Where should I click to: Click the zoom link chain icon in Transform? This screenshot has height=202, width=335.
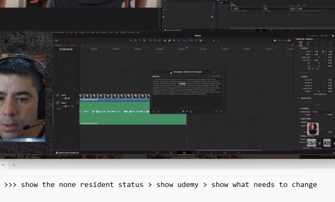[323, 51]
